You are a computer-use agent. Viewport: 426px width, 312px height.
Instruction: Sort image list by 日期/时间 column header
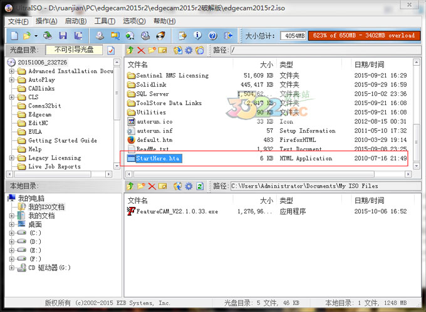click(x=369, y=64)
